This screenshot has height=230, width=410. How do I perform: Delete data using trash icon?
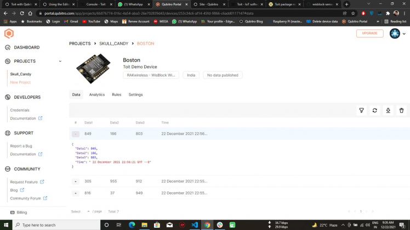401,110
